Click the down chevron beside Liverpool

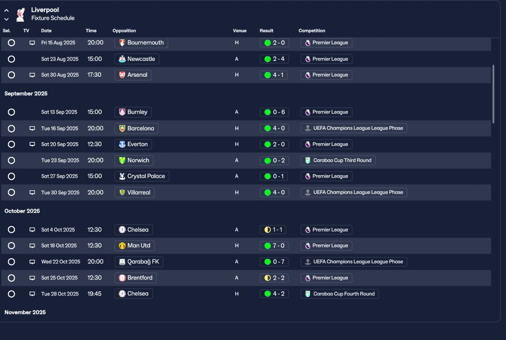tap(6, 19)
